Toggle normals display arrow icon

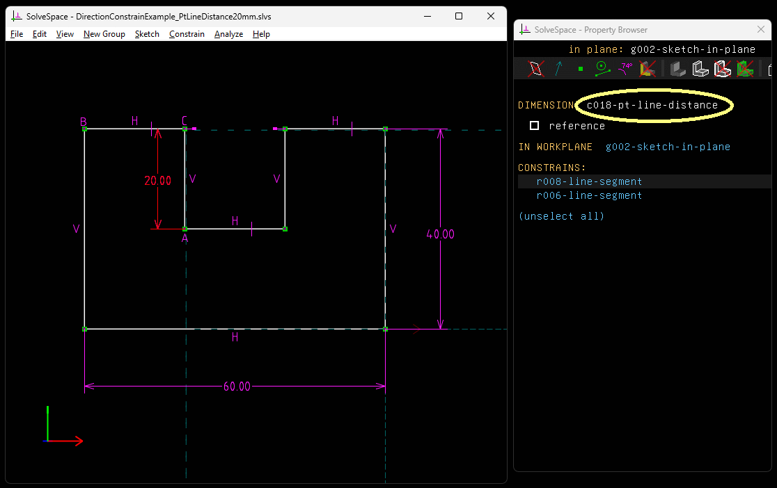(558, 68)
